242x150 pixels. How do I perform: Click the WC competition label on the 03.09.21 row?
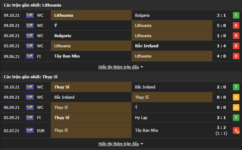point(40,46)
